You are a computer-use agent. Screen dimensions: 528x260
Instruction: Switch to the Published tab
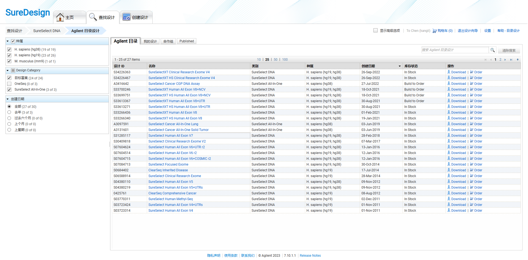point(187,41)
